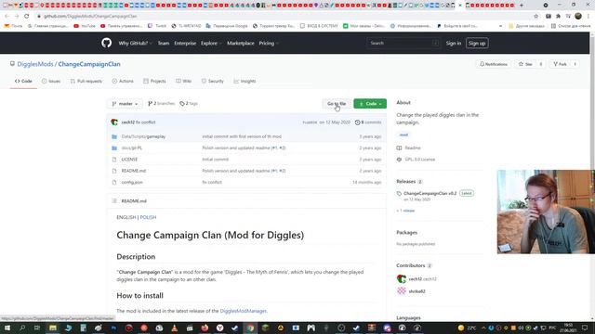Open Marketplace in header
This screenshot has width=595, height=334.
pos(241,44)
